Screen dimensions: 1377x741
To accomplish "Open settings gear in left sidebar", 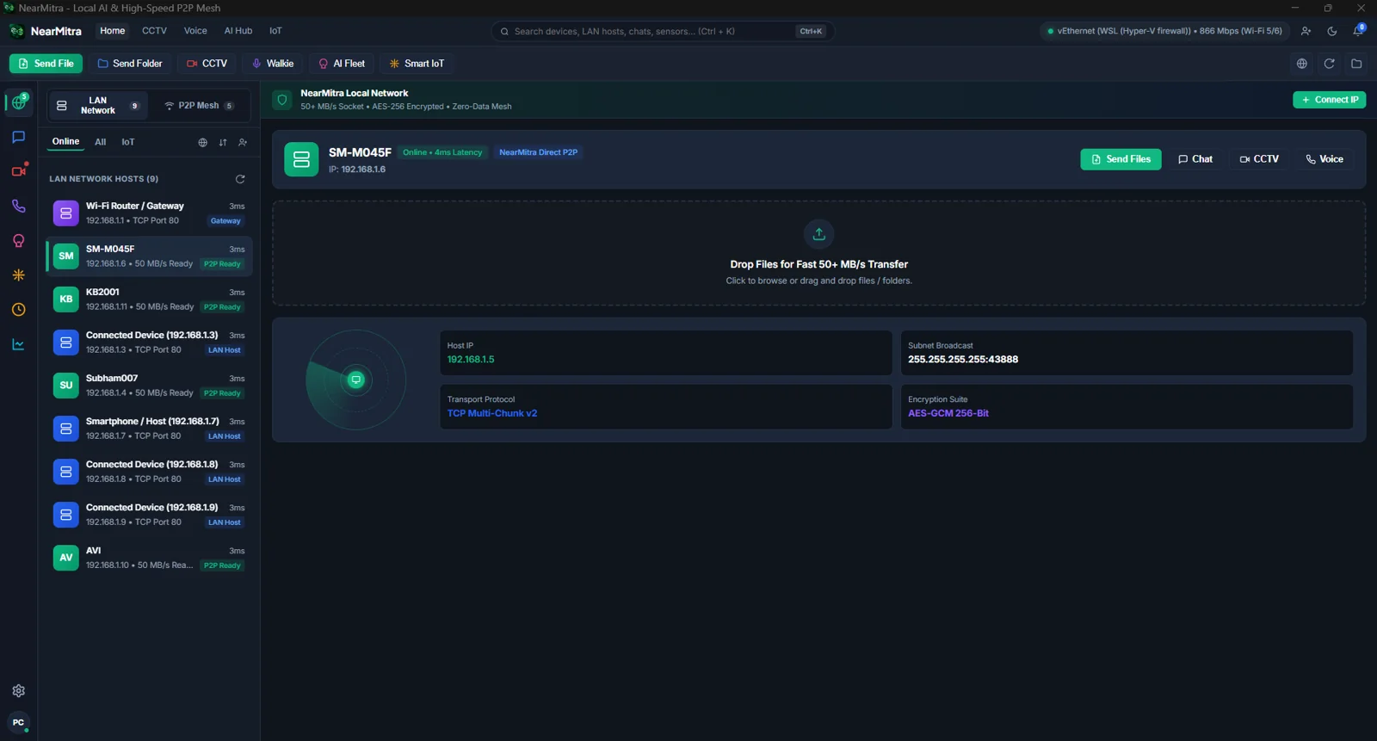I will pos(18,690).
